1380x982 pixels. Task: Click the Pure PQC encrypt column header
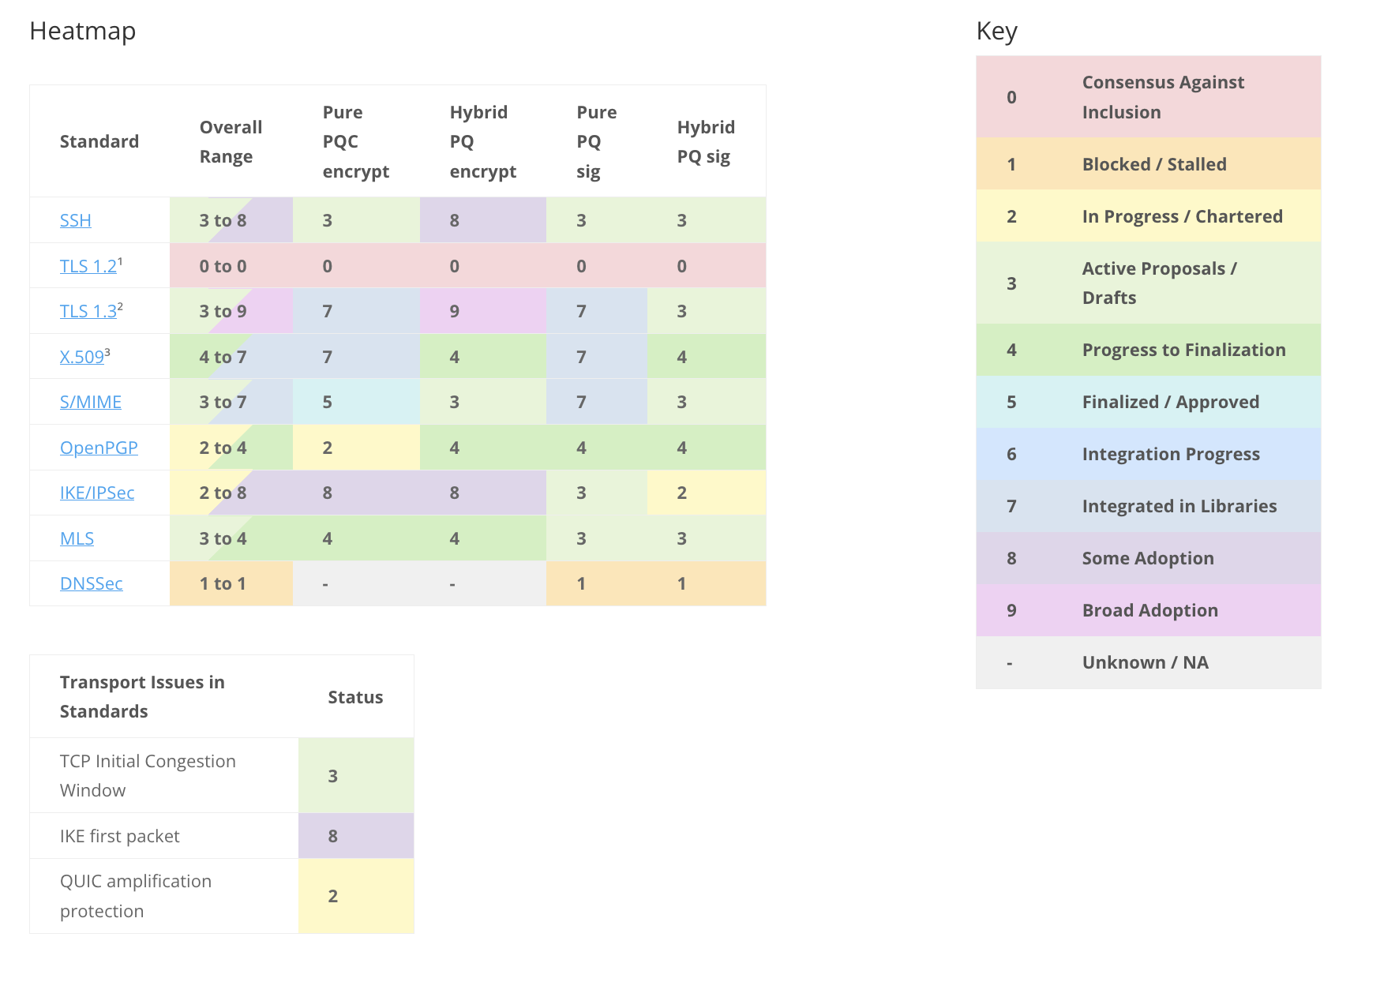coord(355,141)
